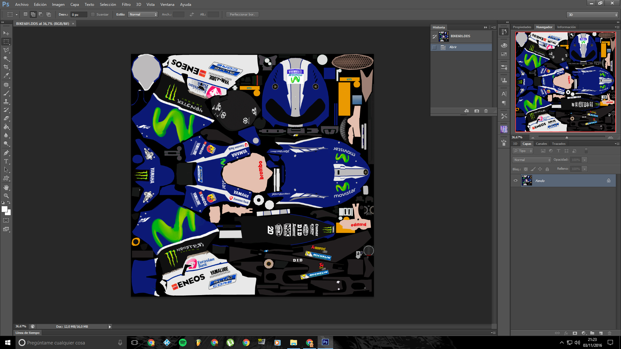Select the Pen tool
Screen dimensions: 621x349
click(6, 153)
